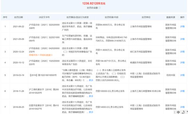The width and height of the screenshot is (188, 114).
Task: Click the orange 查看其他1条相似数据 link
Action: coord(41,55)
